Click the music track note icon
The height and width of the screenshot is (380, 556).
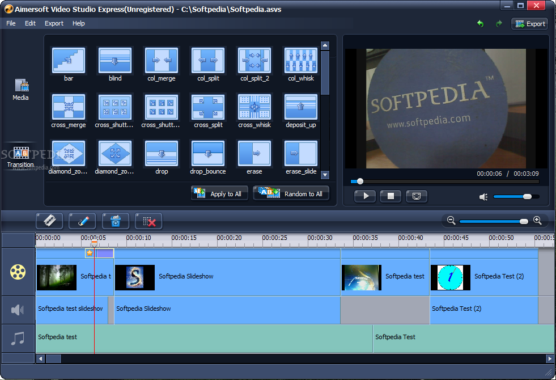[x=18, y=339]
